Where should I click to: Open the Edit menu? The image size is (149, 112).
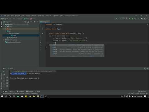coord(8,16)
